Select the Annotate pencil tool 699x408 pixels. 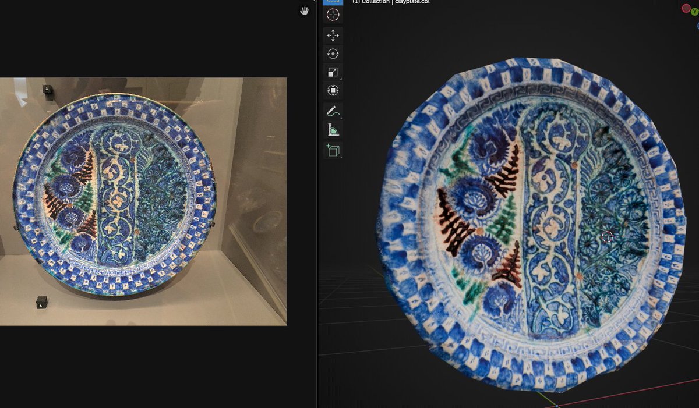pos(333,111)
